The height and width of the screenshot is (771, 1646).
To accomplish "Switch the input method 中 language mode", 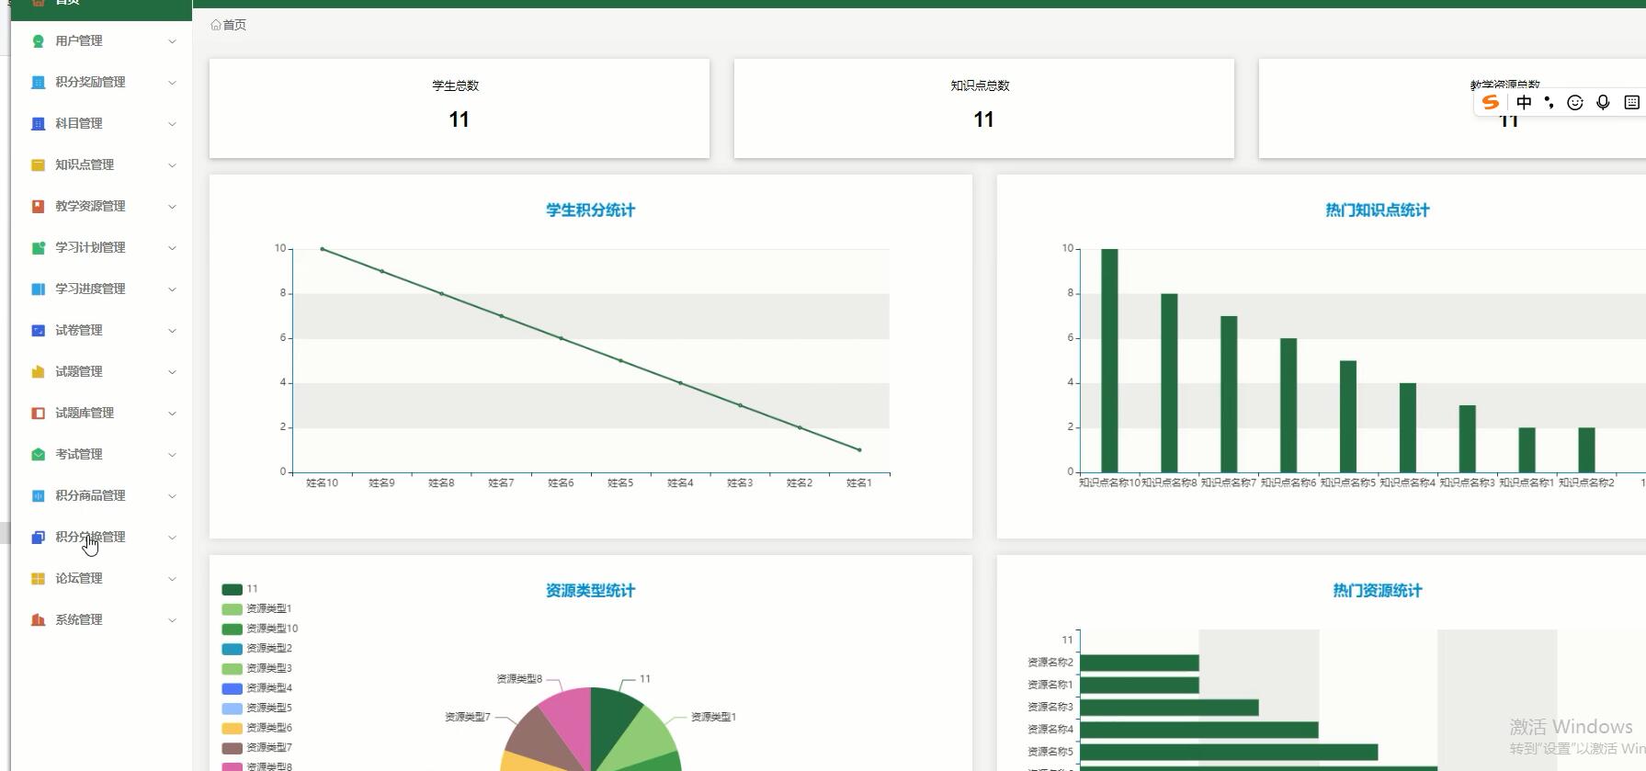I will point(1524,103).
